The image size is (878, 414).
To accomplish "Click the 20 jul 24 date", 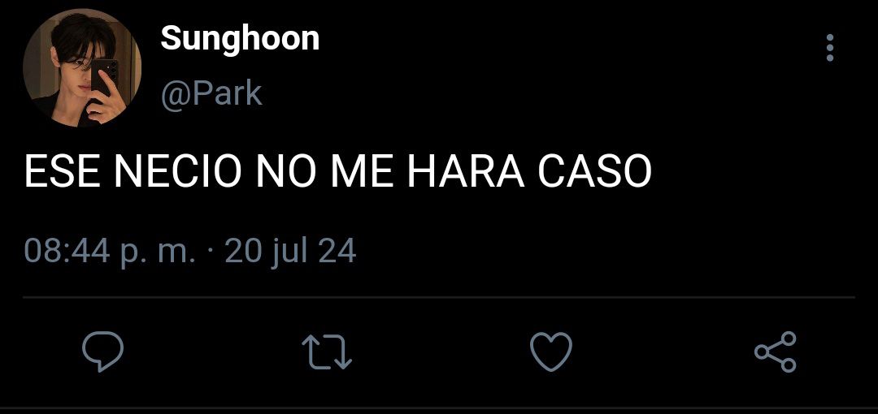I will coord(290,251).
